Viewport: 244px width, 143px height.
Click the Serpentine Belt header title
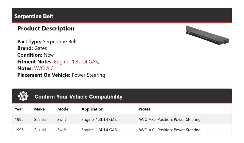(34, 16)
